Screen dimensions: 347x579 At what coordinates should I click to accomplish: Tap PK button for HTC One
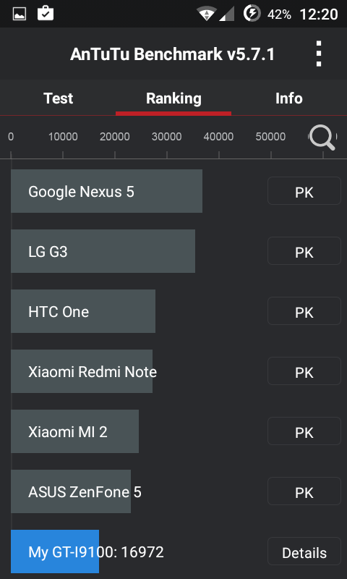[304, 311]
